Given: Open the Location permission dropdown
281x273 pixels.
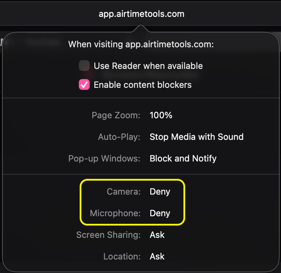Looking at the screenshot, I should tap(157, 256).
